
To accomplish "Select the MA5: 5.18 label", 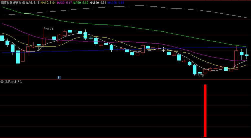I will 33,3.
